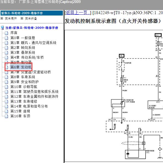
Task: Click the diagram title 发动机控制系统示意图
Action: click(x=113, y=21)
